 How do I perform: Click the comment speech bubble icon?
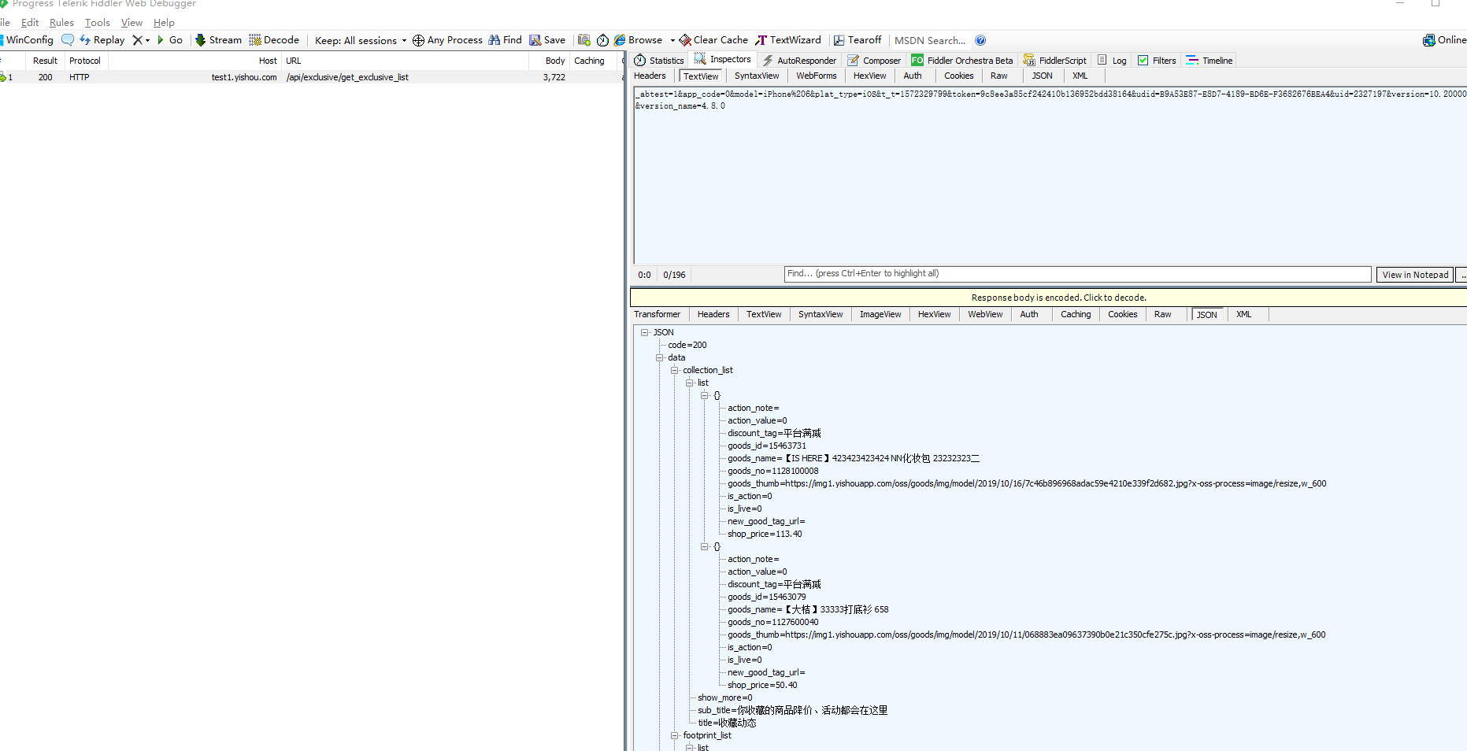[68, 40]
